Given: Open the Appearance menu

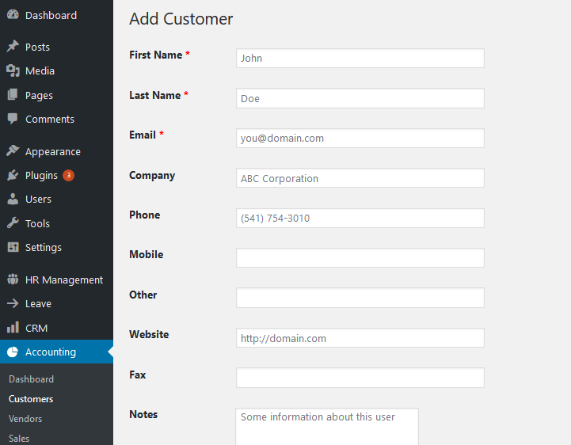Looking at the screenshot, I should tap(56, 151).
